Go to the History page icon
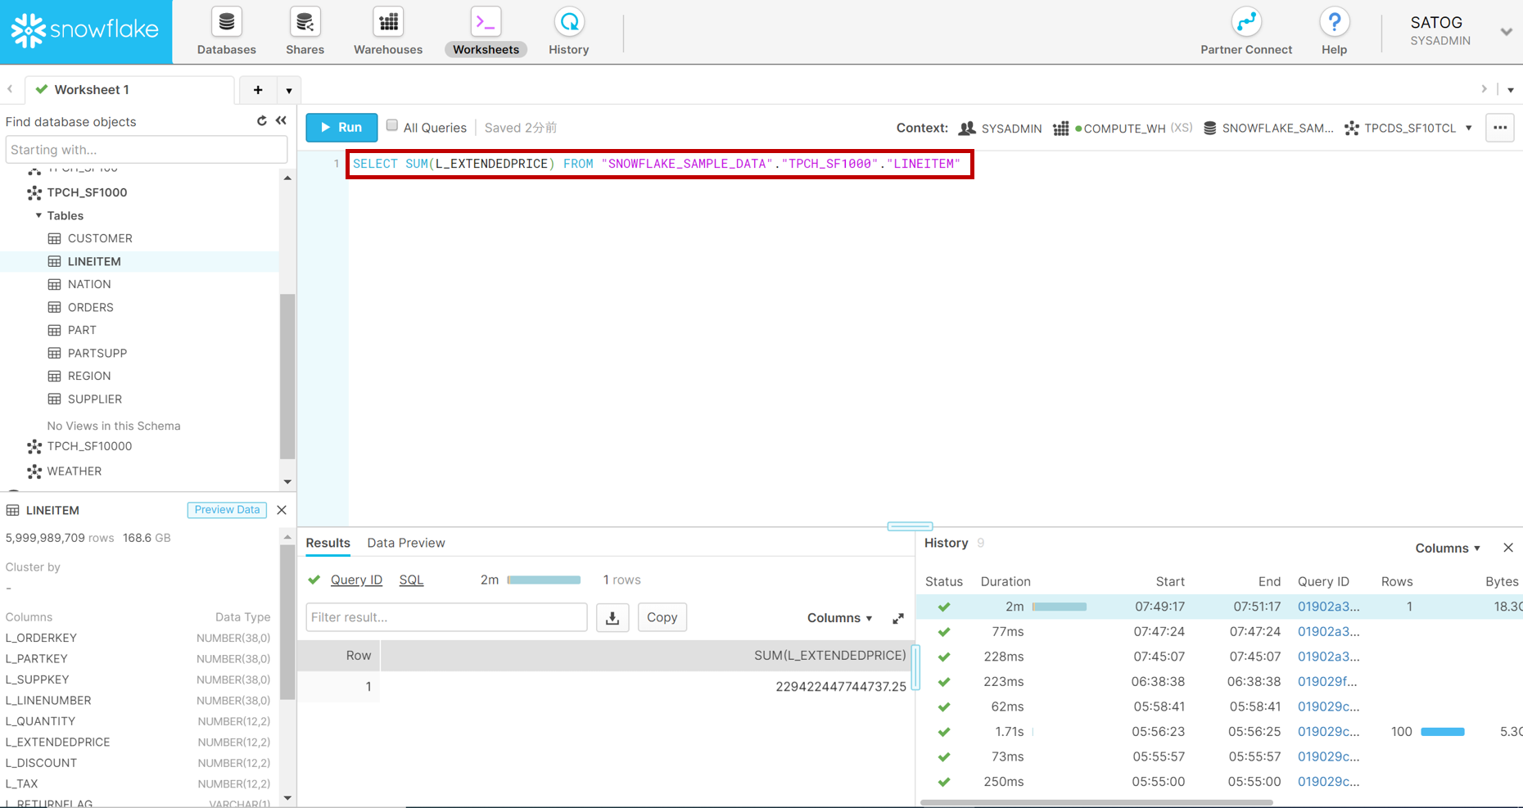This screenshot has width=1523, height=808. pos(569,22)
